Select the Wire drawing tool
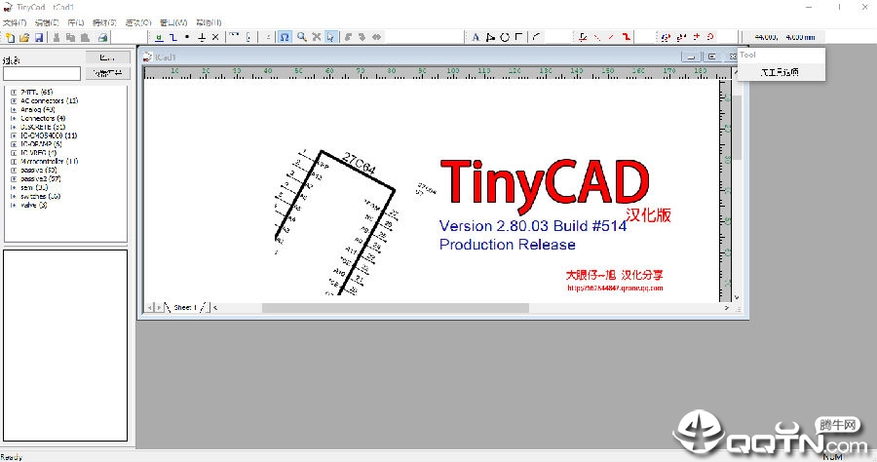 (x=159, y=37)
